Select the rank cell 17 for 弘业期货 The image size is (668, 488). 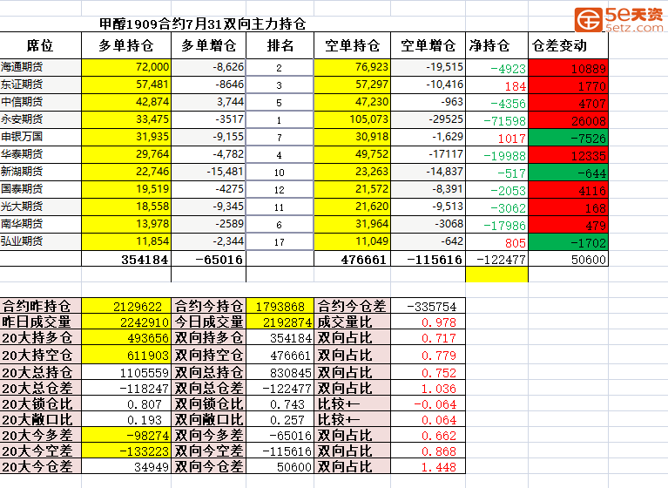[280, 242]
